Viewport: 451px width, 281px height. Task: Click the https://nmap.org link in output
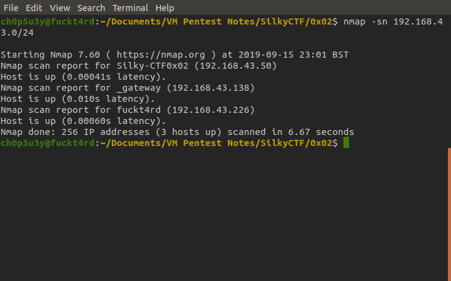click(x=161, y=55)
